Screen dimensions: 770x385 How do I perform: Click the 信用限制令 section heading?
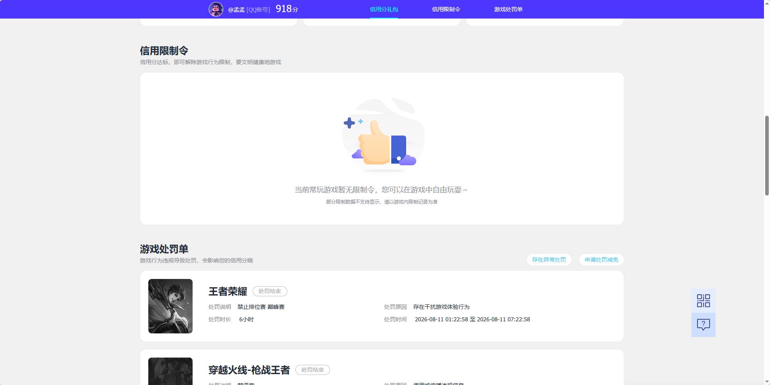pyautogui.click(x=164, y=51)
